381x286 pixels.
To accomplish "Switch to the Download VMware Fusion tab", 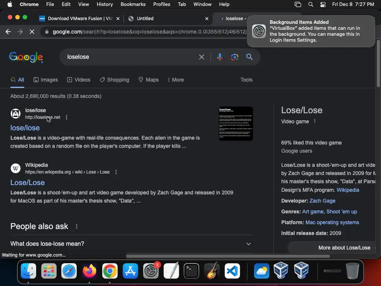I will point(79,19).
